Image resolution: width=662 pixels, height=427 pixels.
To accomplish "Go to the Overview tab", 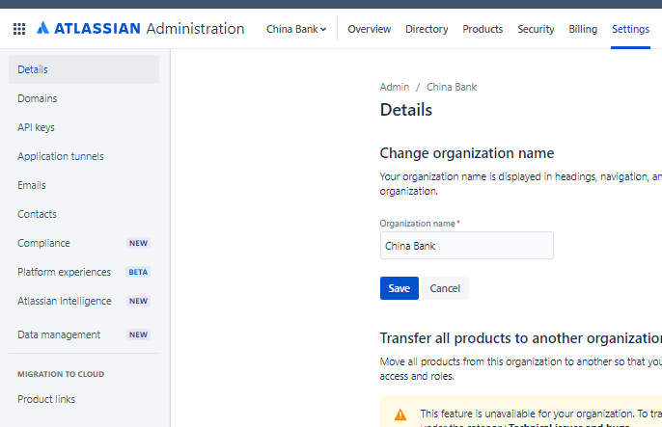I will [x=369, y=29].
